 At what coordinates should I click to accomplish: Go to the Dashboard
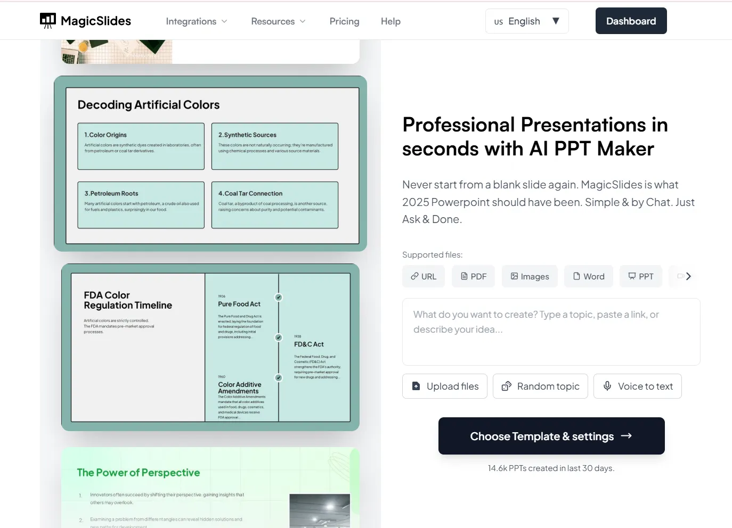coord(631,21)
